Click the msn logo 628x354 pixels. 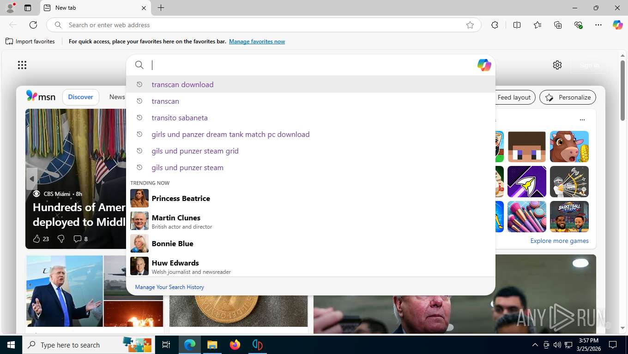[41, 96]
